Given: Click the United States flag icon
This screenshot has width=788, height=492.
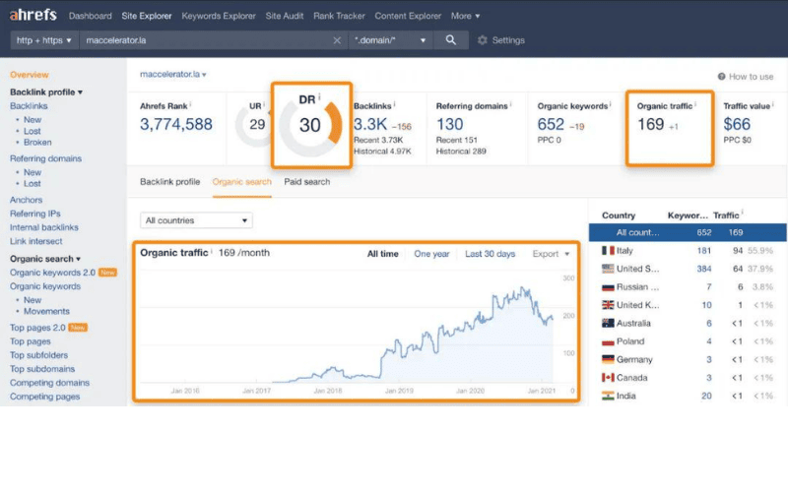Looking at the screenshot, I should pyautogui.click(x=608, y=269).
